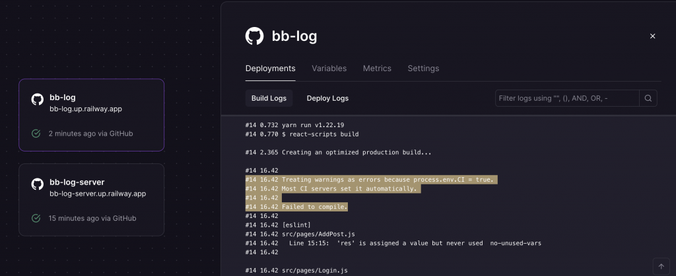This screenshot has height=276, width=676.
Task: Click the GitHub icon on bb-log card
Action: [38, 99]
